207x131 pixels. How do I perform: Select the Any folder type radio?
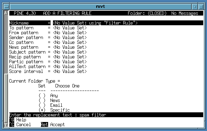(x=42, y=95)
